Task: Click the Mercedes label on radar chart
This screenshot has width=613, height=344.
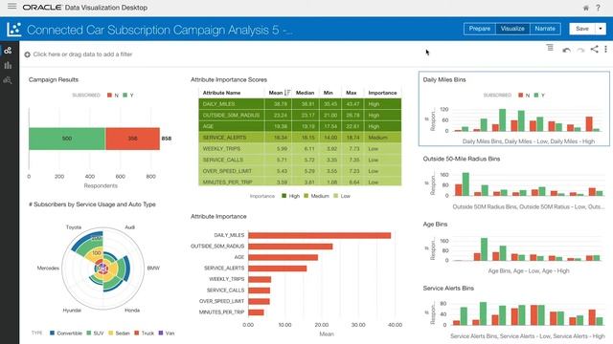Action: (x=48, y=268)
